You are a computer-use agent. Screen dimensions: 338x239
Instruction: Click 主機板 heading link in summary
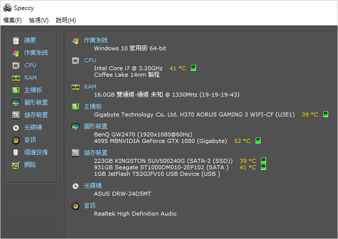[x=92, y=107]
